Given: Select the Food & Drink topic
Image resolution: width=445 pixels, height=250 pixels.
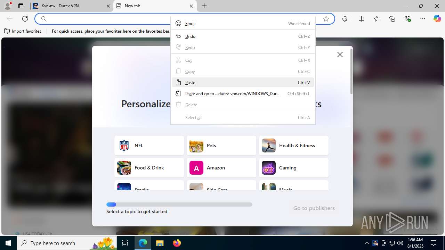Looking at the screenshot, I should (x=149, y=168).
